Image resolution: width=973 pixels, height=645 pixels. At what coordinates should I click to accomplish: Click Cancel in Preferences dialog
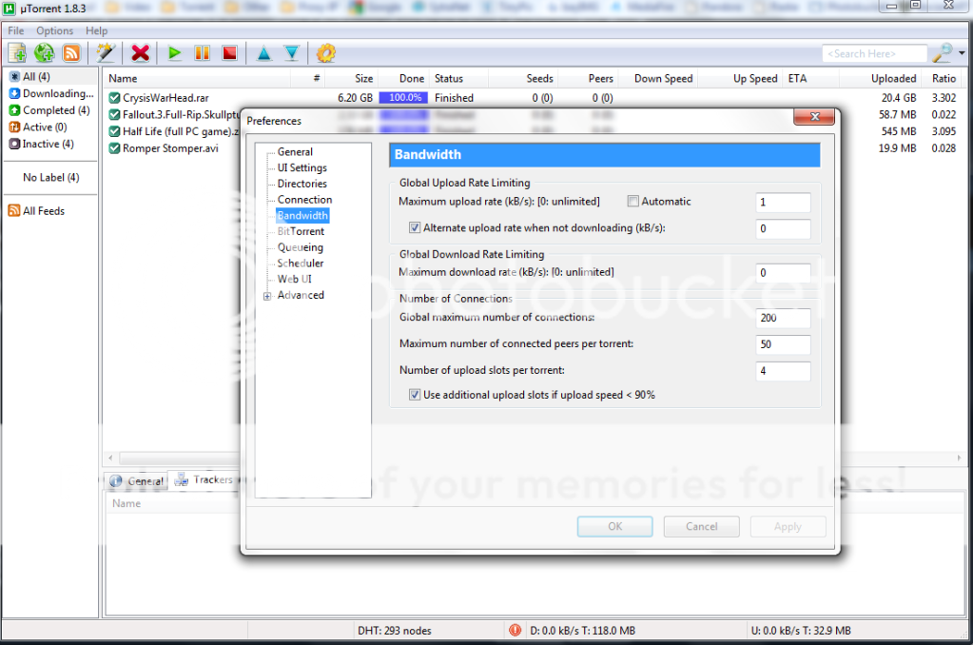[x=701, y=526]
